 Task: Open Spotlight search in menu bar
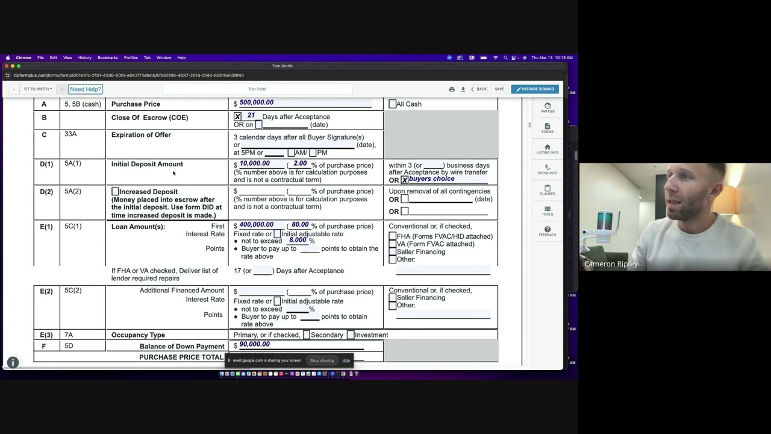(505, 58)
